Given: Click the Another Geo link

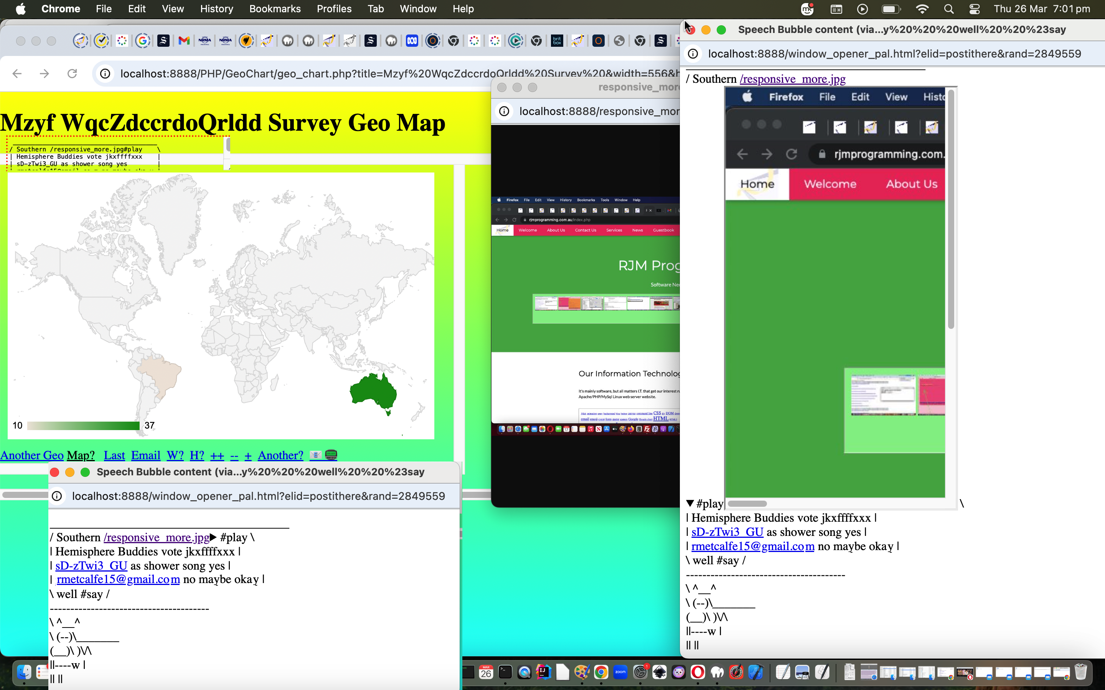Looking at the screenshot, I should (x=31, y=455).
